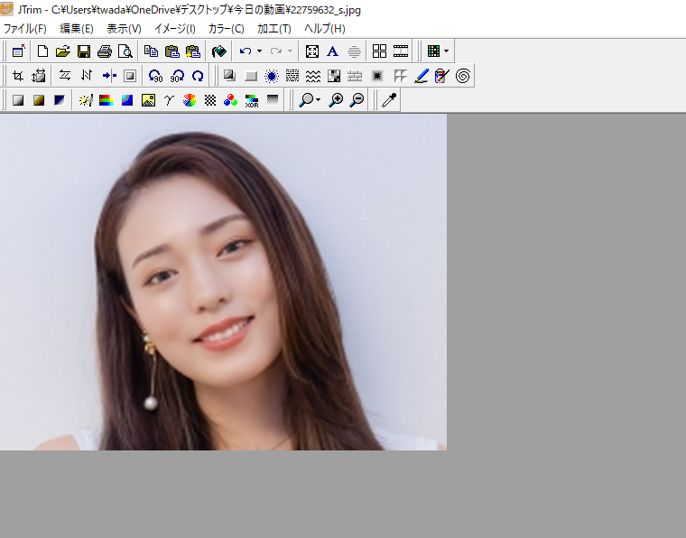
Task: Open the RGB color bars adjustment
Action: 107,100
